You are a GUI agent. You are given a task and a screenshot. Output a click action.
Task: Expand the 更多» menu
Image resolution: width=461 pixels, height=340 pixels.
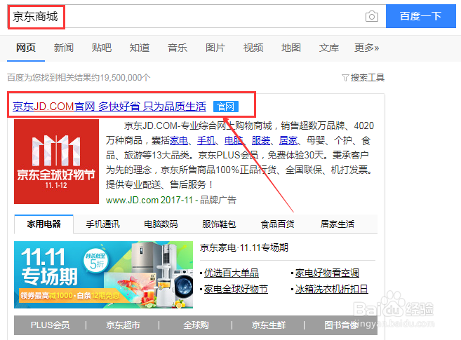366,48
